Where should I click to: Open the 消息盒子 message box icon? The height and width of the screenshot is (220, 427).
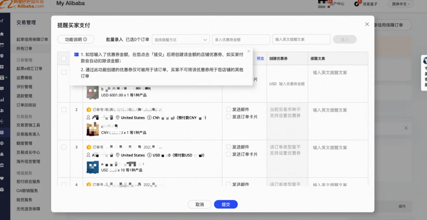(x=357, y=4)
